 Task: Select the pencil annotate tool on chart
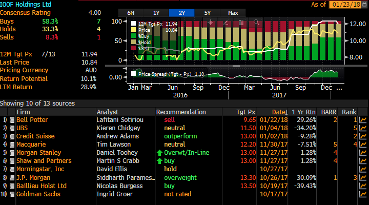click(x=225, y=23)
